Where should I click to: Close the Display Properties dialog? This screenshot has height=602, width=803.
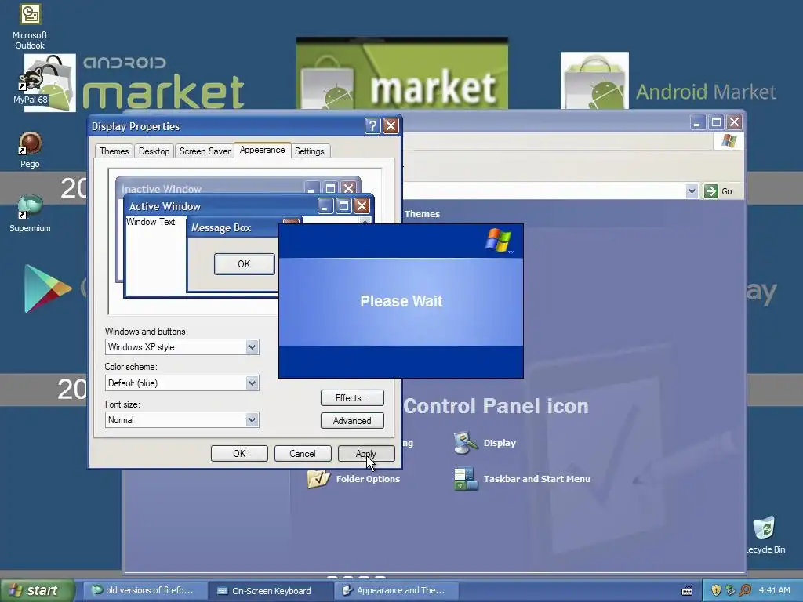pos(391,126)
